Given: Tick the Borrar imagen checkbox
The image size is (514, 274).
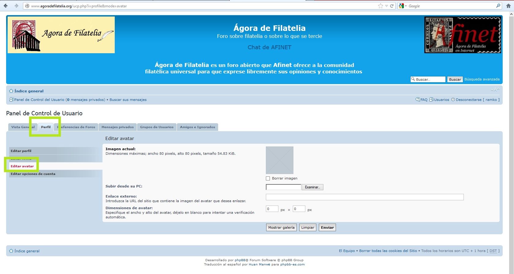Looking at the screenshot, I should point(268,178).
